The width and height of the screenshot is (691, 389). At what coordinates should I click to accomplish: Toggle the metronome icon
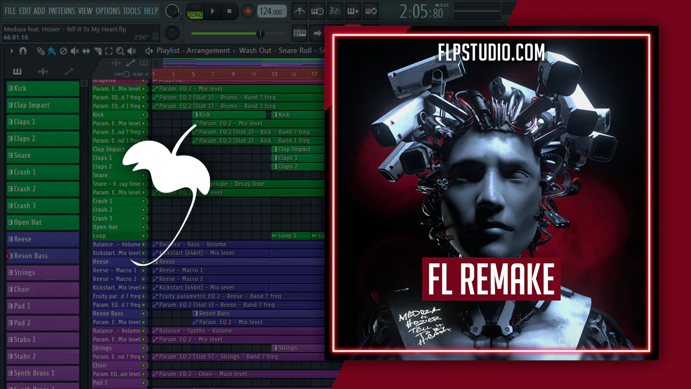(300, 11)
